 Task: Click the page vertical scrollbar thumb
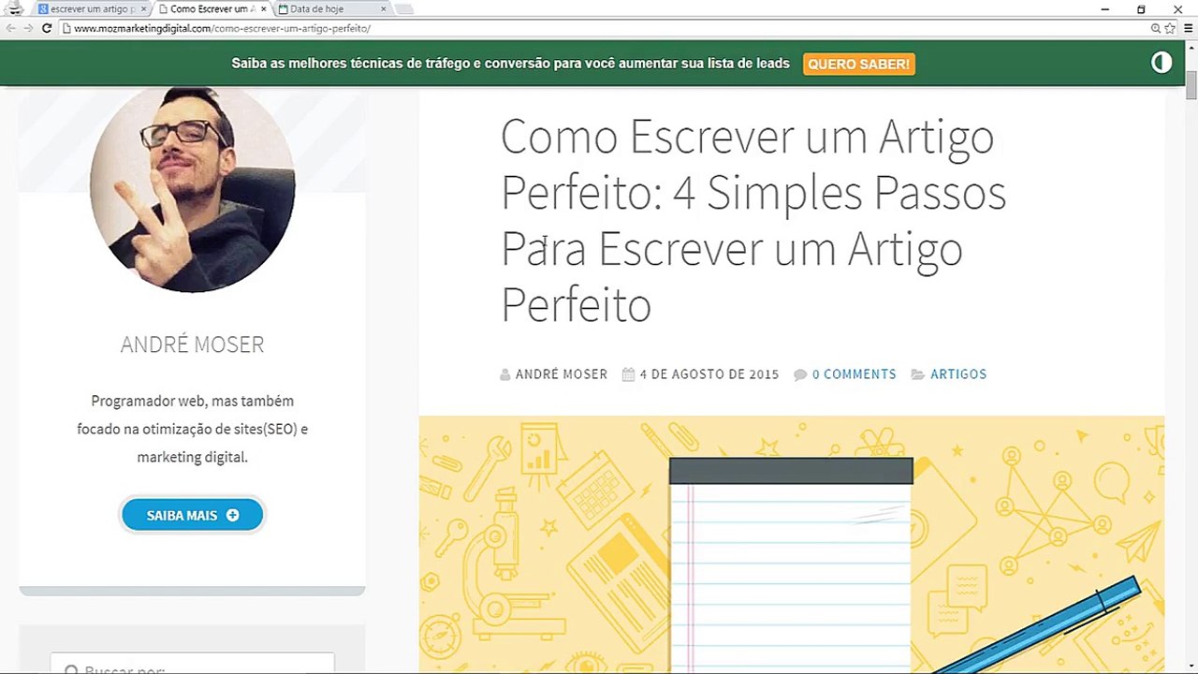(x=1191, y=84)
